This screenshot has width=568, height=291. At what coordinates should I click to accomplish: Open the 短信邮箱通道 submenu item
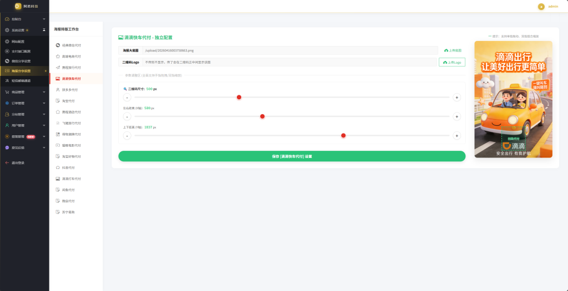click(x=24, y=81)
